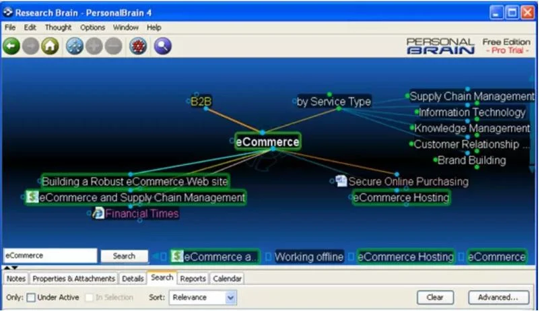This screenshot has width=540, height=311.
Task: Click the document icon beside Secure Online Purchasing
Action: pyautogui.click(x=341, y=181)
